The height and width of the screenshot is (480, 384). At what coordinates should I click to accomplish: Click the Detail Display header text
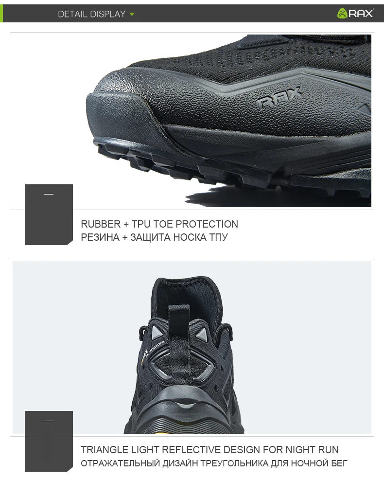click(x=91, y=14)
